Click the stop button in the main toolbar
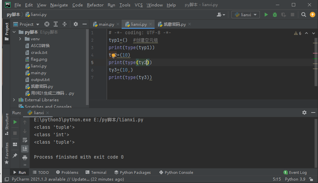The width and height of the screenshot is (318, 183). click(293, 15)
